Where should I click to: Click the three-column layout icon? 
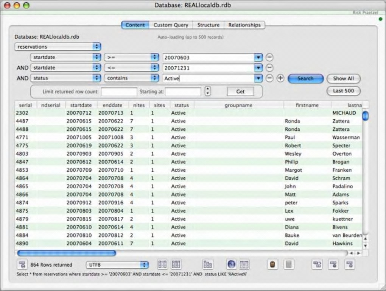tap(176, 264)
